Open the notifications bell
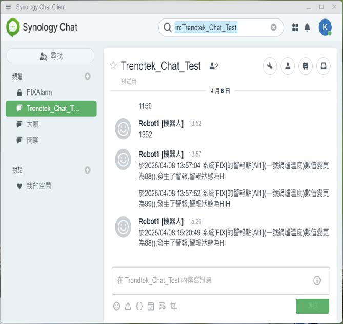Screen dimensions: 343x324 coord(307,27)
